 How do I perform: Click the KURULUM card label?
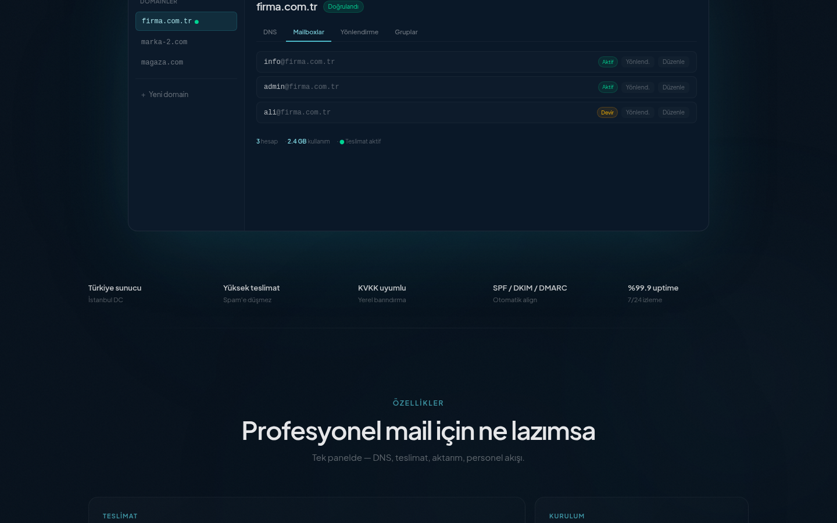(567, 516)
